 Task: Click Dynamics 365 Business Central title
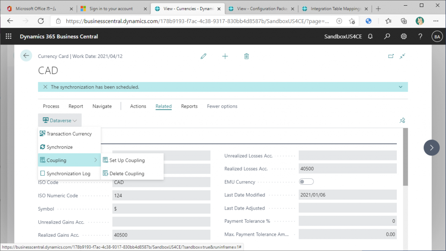pos(59,37)
